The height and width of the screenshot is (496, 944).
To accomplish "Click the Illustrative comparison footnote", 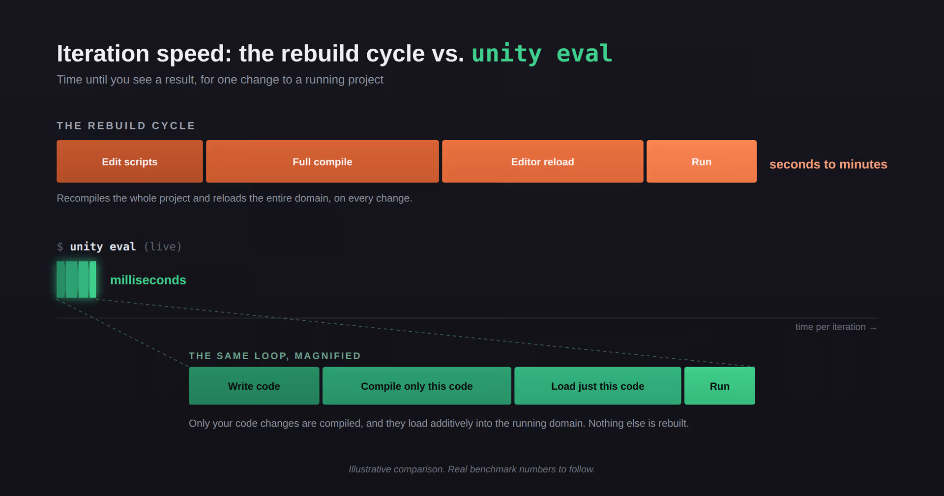I will [472, 469].
